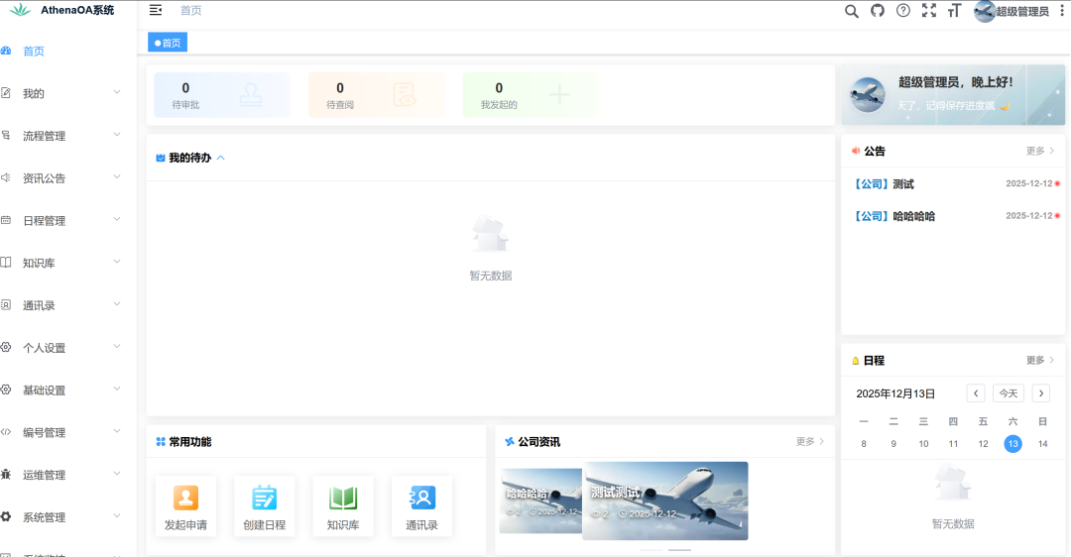Click the 编号管理 code icon in the sidebar

click(x=6, y=431)
